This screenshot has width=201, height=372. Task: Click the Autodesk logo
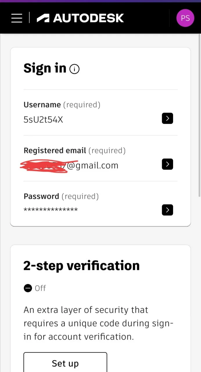(x=80, y=18)
